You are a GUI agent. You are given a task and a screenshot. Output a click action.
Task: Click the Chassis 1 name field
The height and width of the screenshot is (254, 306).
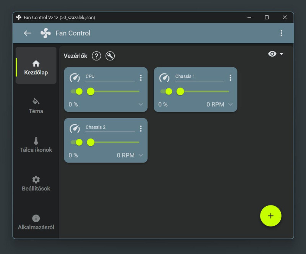pyautogui.click(x=200, y=77)
